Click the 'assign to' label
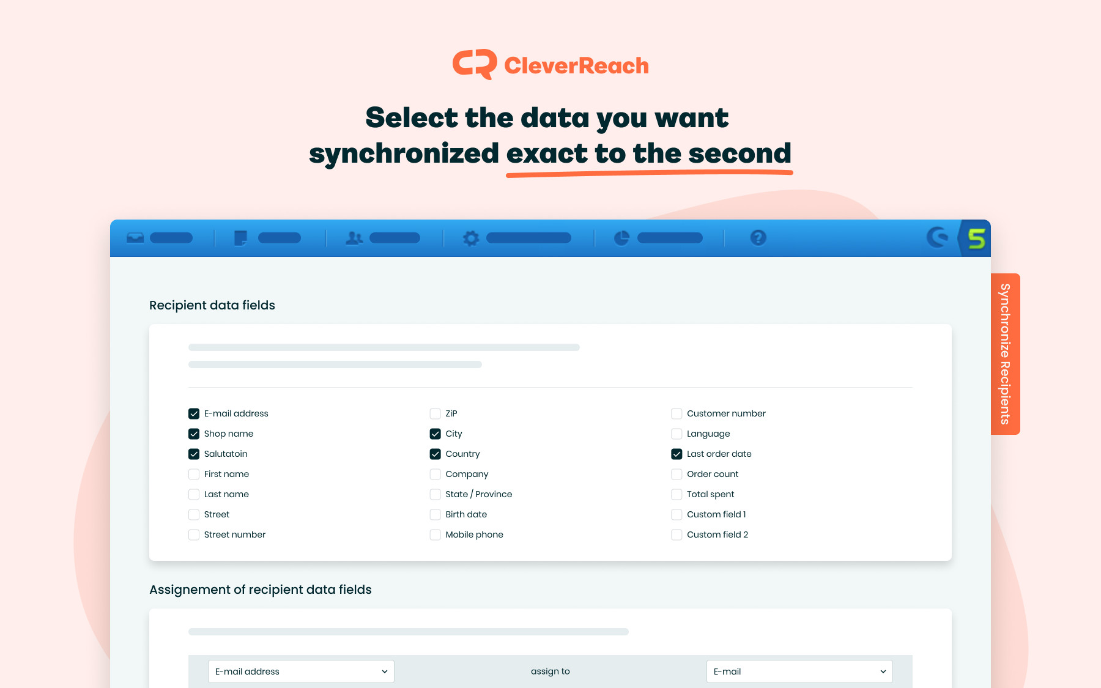The width and height of the screenshot is (1101, 688). (550, 671)
